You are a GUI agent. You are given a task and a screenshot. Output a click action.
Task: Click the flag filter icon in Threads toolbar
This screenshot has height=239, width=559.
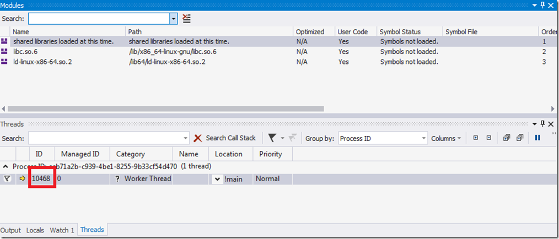coord(272,138)
